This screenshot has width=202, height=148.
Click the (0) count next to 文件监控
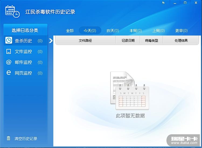(x=40, y=52)
